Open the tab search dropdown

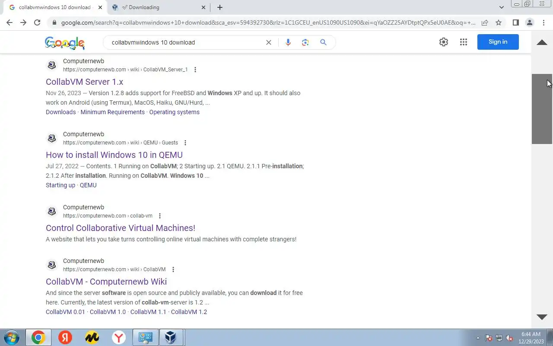502,7
